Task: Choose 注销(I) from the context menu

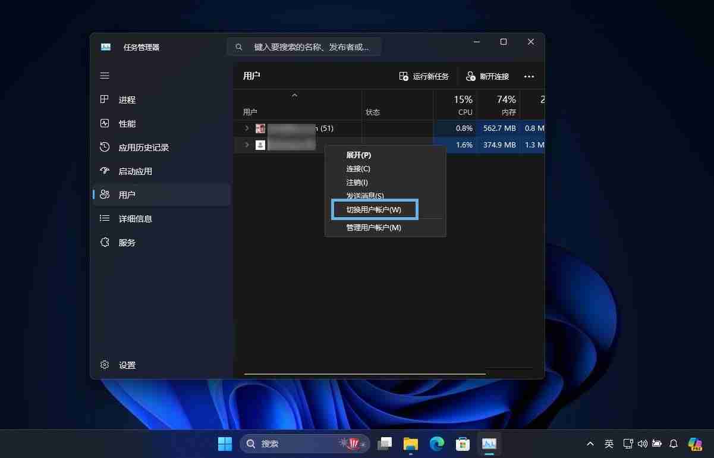Action: point(357,182)
